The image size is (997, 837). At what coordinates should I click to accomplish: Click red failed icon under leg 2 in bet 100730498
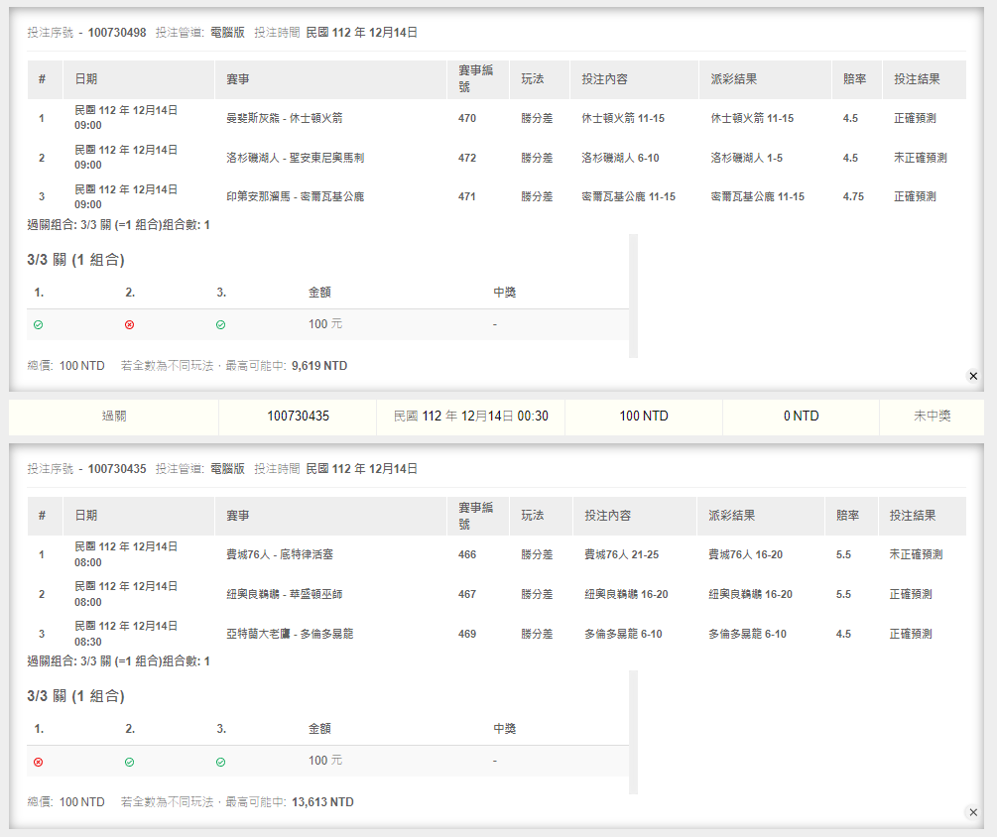[129, 324]
